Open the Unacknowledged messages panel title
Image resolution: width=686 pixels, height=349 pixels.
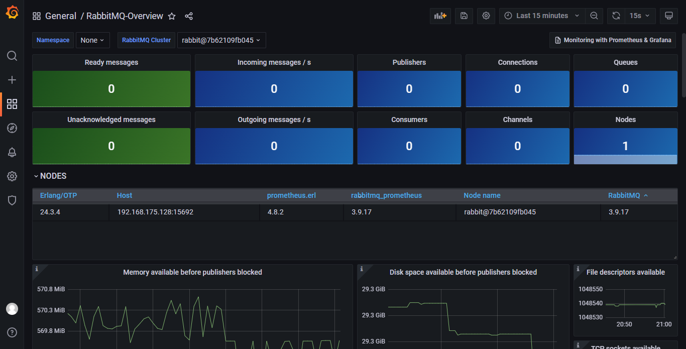111,120
